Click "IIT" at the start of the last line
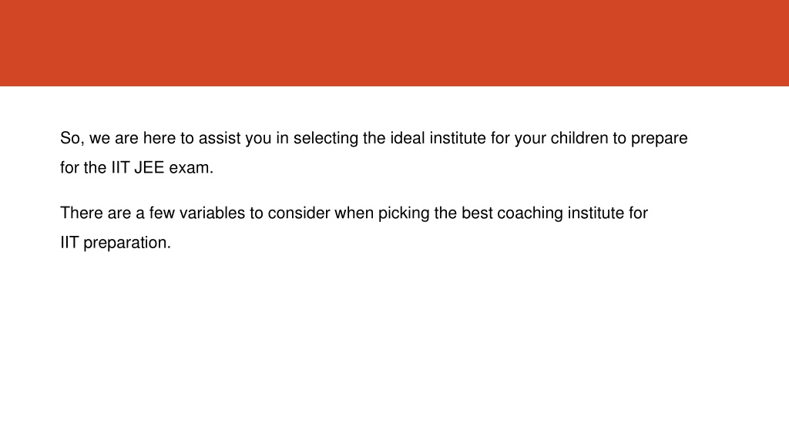Image resolution: width=789 pixels, height=444 pixels. tap(69, 243)
